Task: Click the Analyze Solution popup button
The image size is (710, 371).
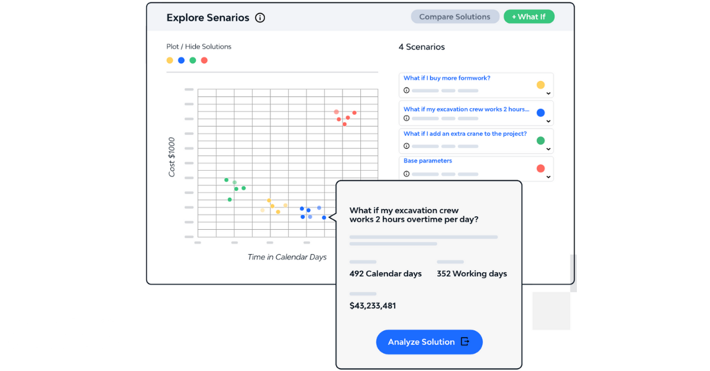Action: (x=429, y=341)
